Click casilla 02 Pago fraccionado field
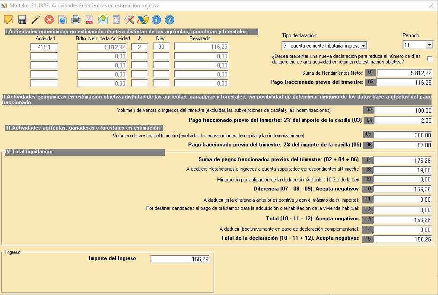This screenshot has width=438, height=295. 404,82
